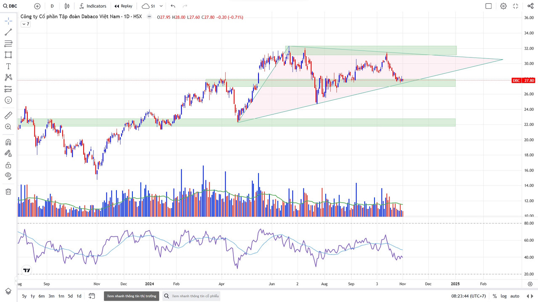Open the emoji icons tool
This screenshot has width=538, height=302.
coord(8,100)
